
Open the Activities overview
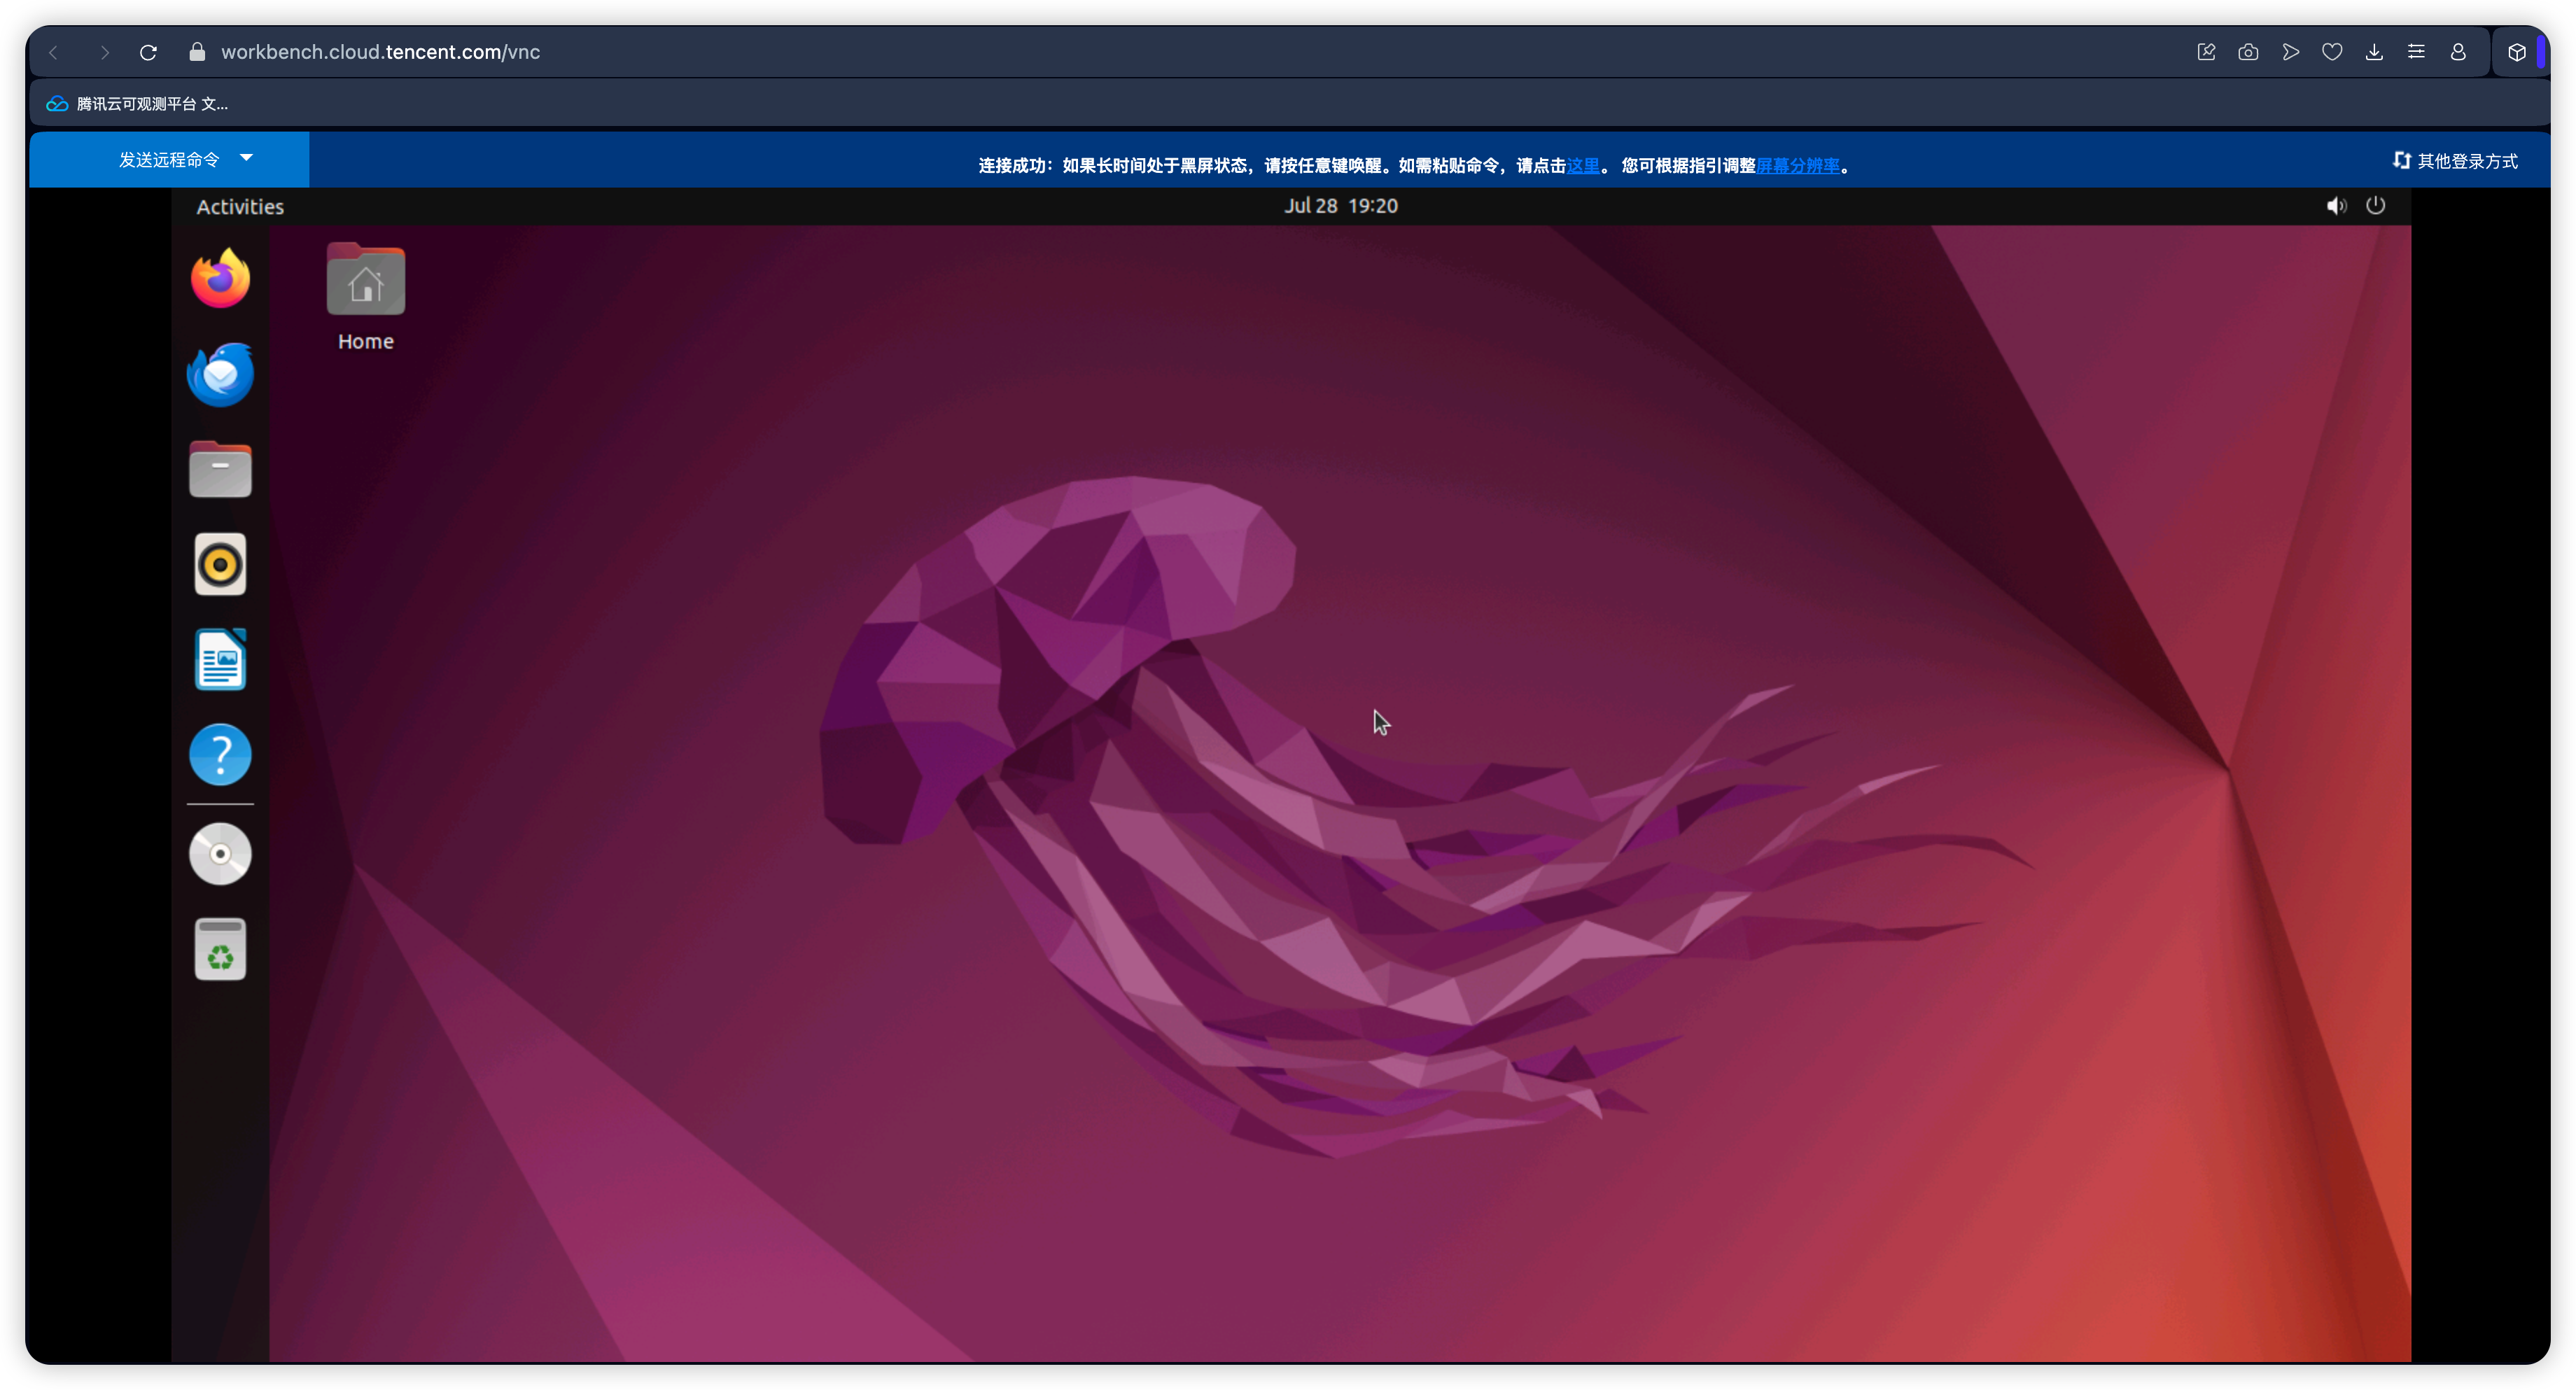(240, 206)
